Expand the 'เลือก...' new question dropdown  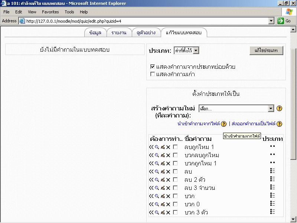[x=271, y=109]
